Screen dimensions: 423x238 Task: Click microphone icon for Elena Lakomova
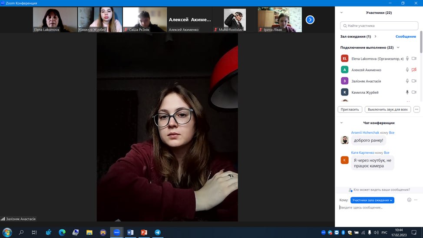click(407, 58)
